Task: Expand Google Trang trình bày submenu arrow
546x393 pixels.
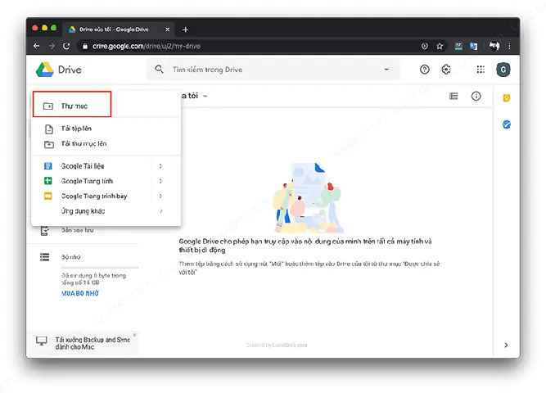Action: click(160, 196)
